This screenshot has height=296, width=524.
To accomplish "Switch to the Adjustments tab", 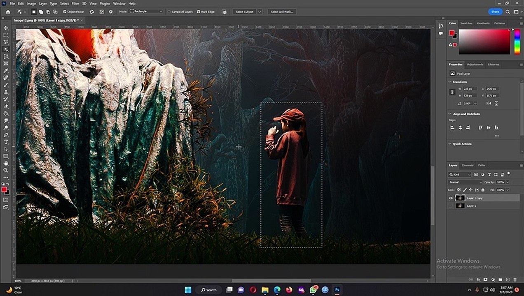I will coord(475,65).
